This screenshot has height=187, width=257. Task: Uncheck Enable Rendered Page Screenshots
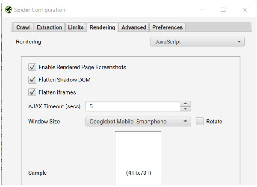pyautogui.click(x=32, y=67)
